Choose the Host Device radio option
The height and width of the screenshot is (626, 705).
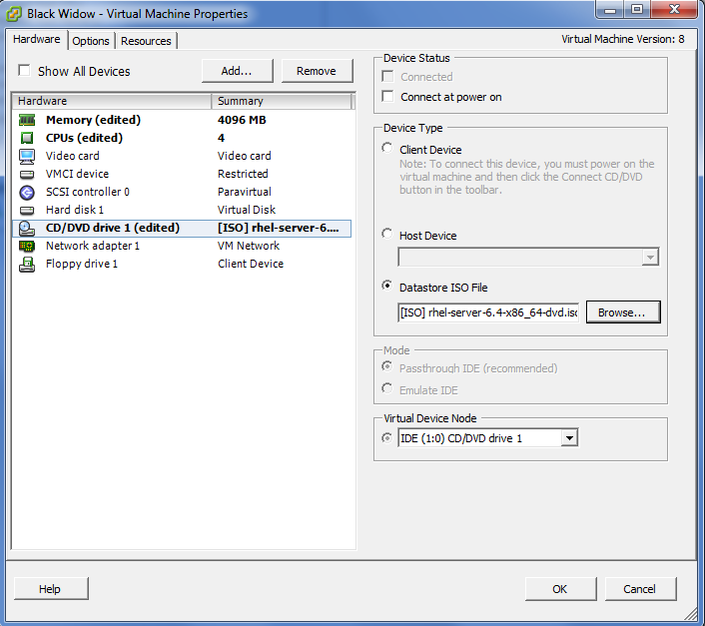pyautogui.click(x=388, y=236)
